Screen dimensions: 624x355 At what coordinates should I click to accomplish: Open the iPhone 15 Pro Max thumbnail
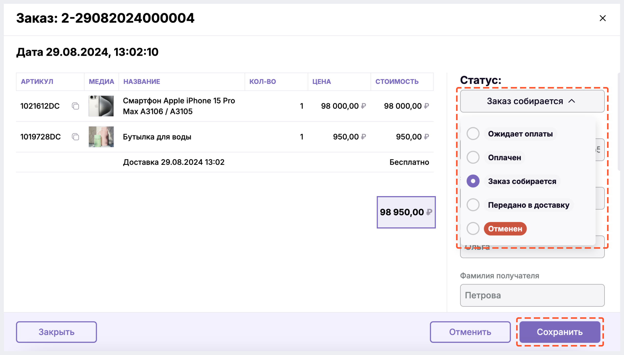tap(101, 106)
